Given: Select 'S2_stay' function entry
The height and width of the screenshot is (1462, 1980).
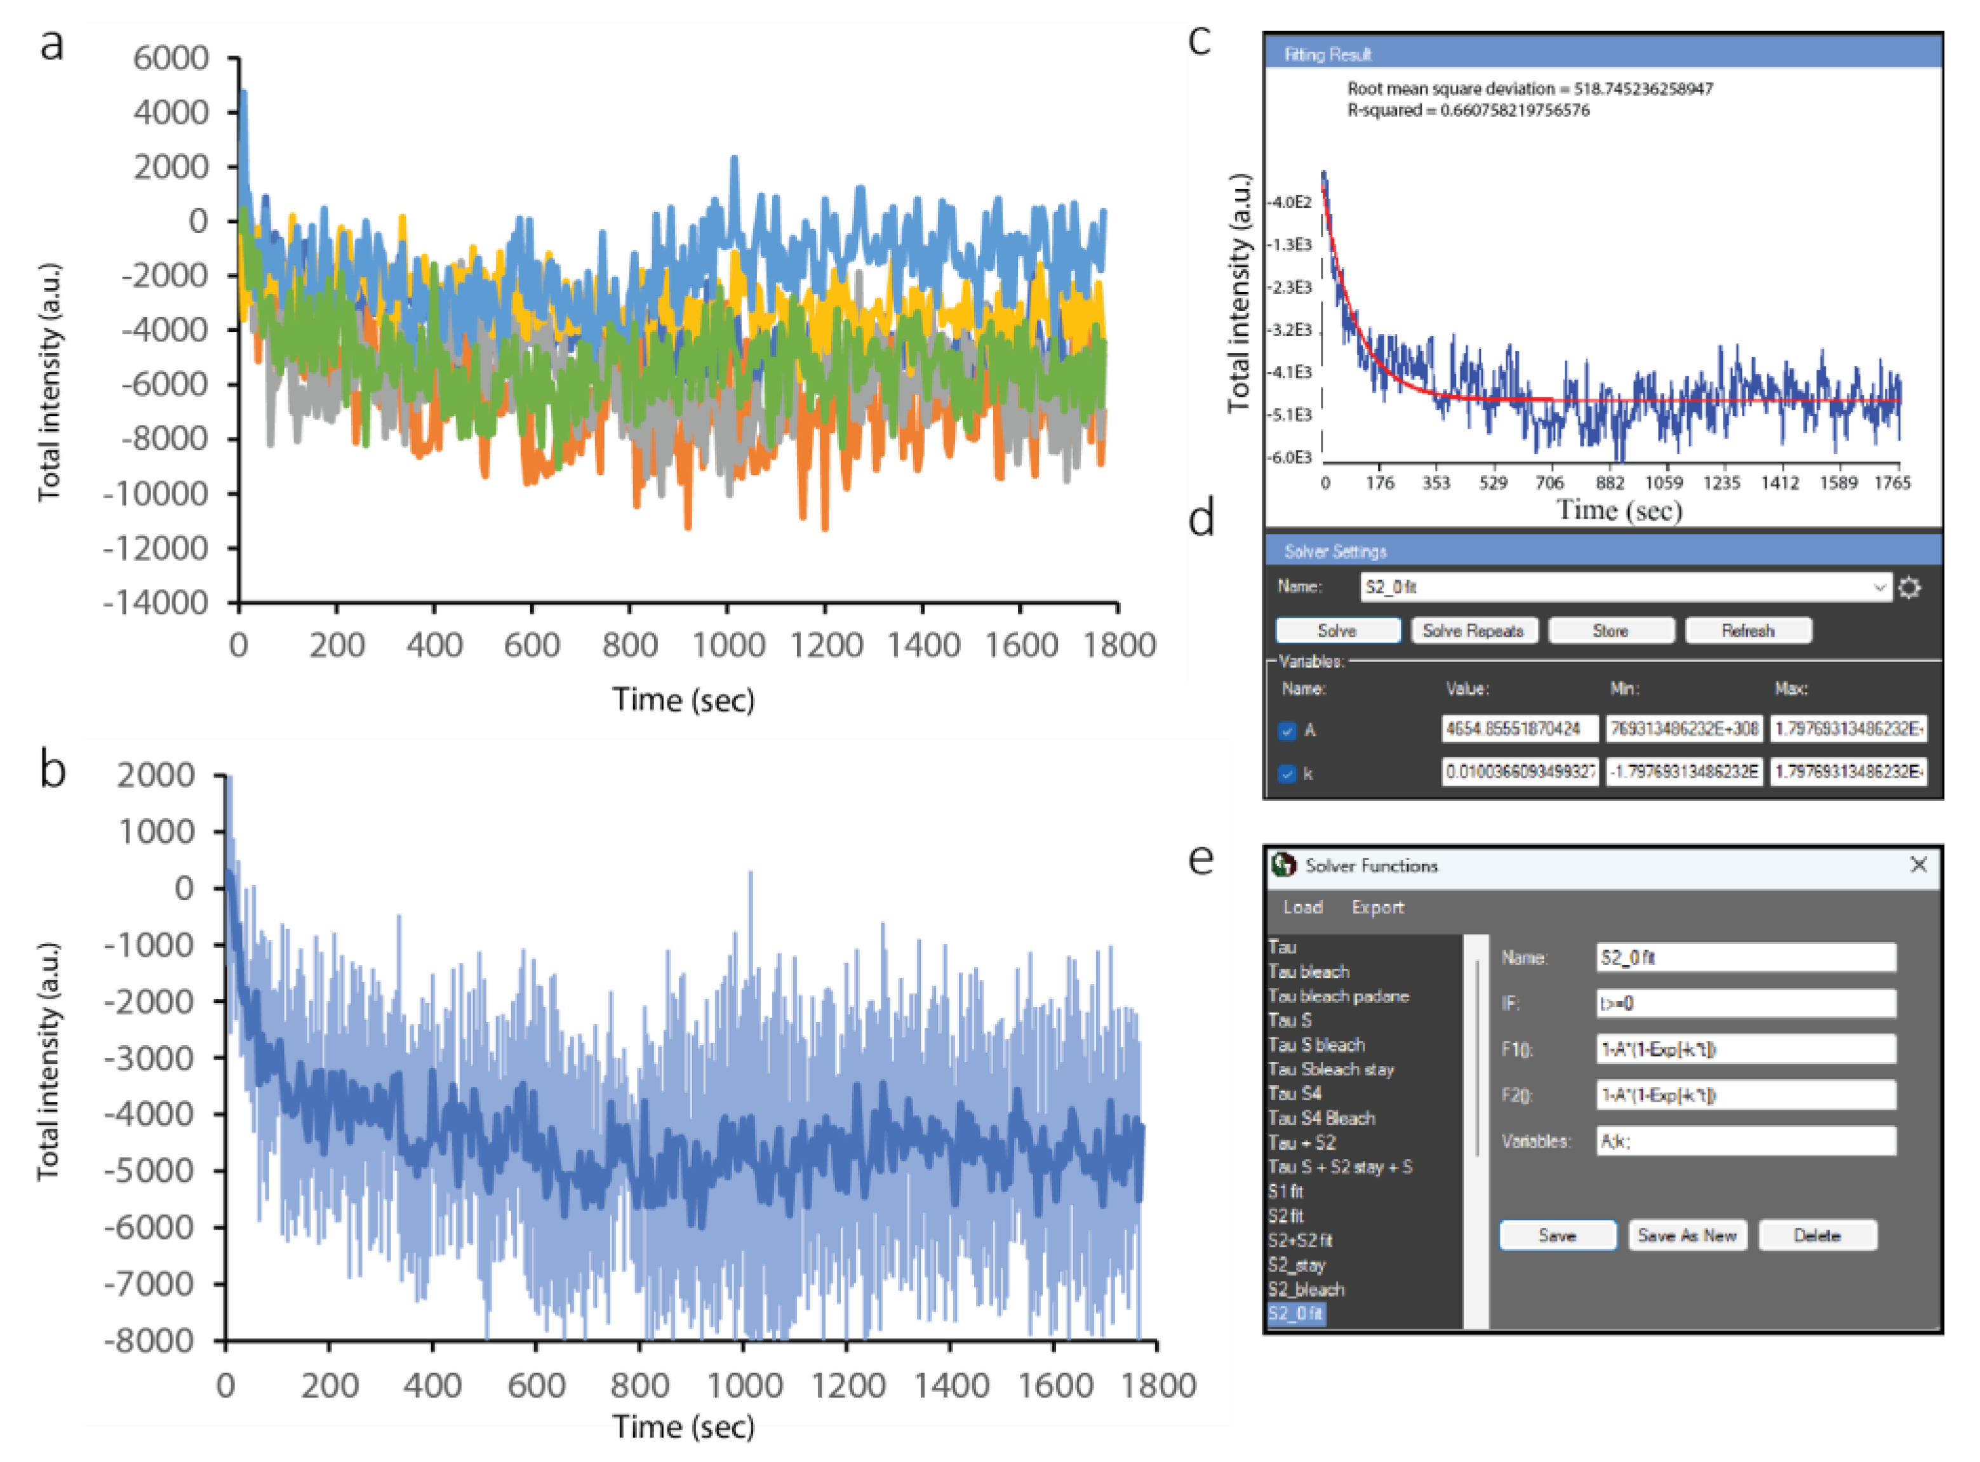Looking at the screenshot, I should pos(1297,1265).
